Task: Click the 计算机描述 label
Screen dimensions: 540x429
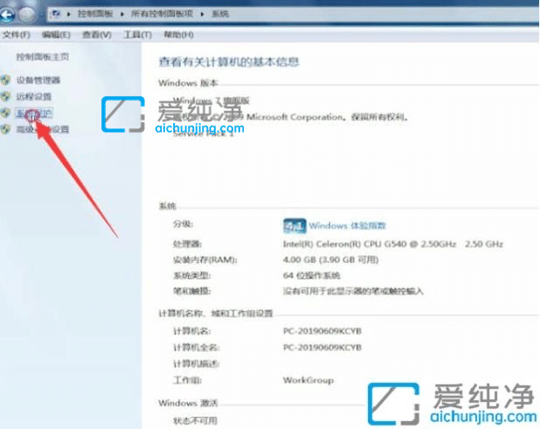Action: pyautogui.click(x=196, y=363)
